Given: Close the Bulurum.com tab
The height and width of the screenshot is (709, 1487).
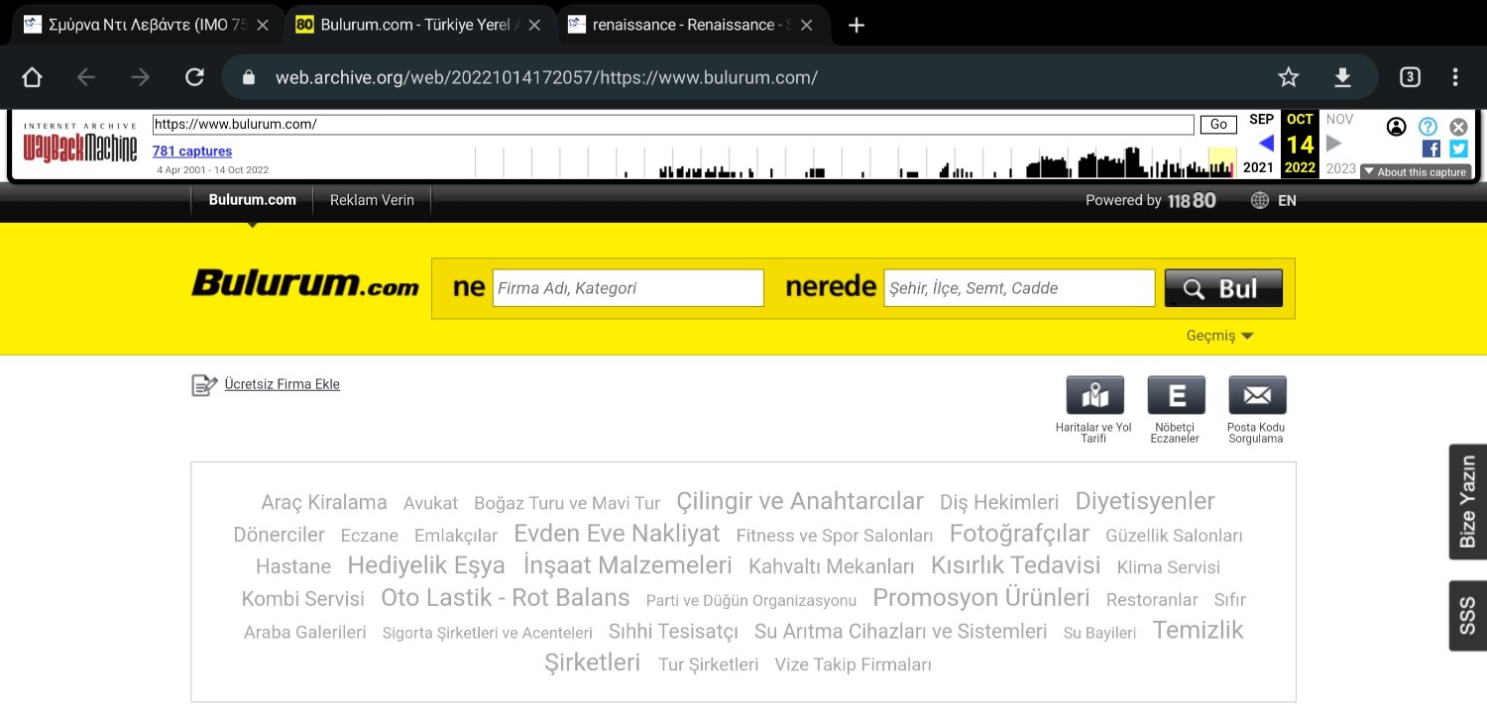Looking at the screenshot, I should coord(535,26).
